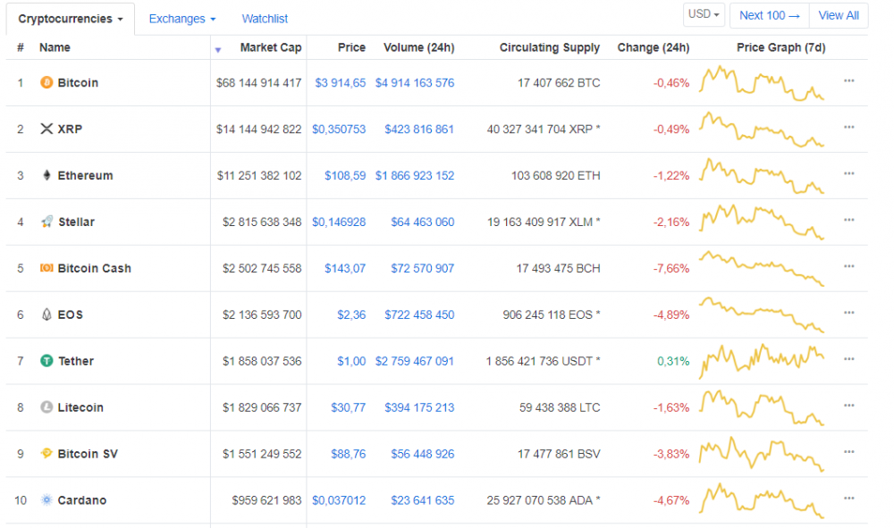Open the Bitcoin Cash name link
Viewport: 894px width, 528px height.
[x=95, y=268]
